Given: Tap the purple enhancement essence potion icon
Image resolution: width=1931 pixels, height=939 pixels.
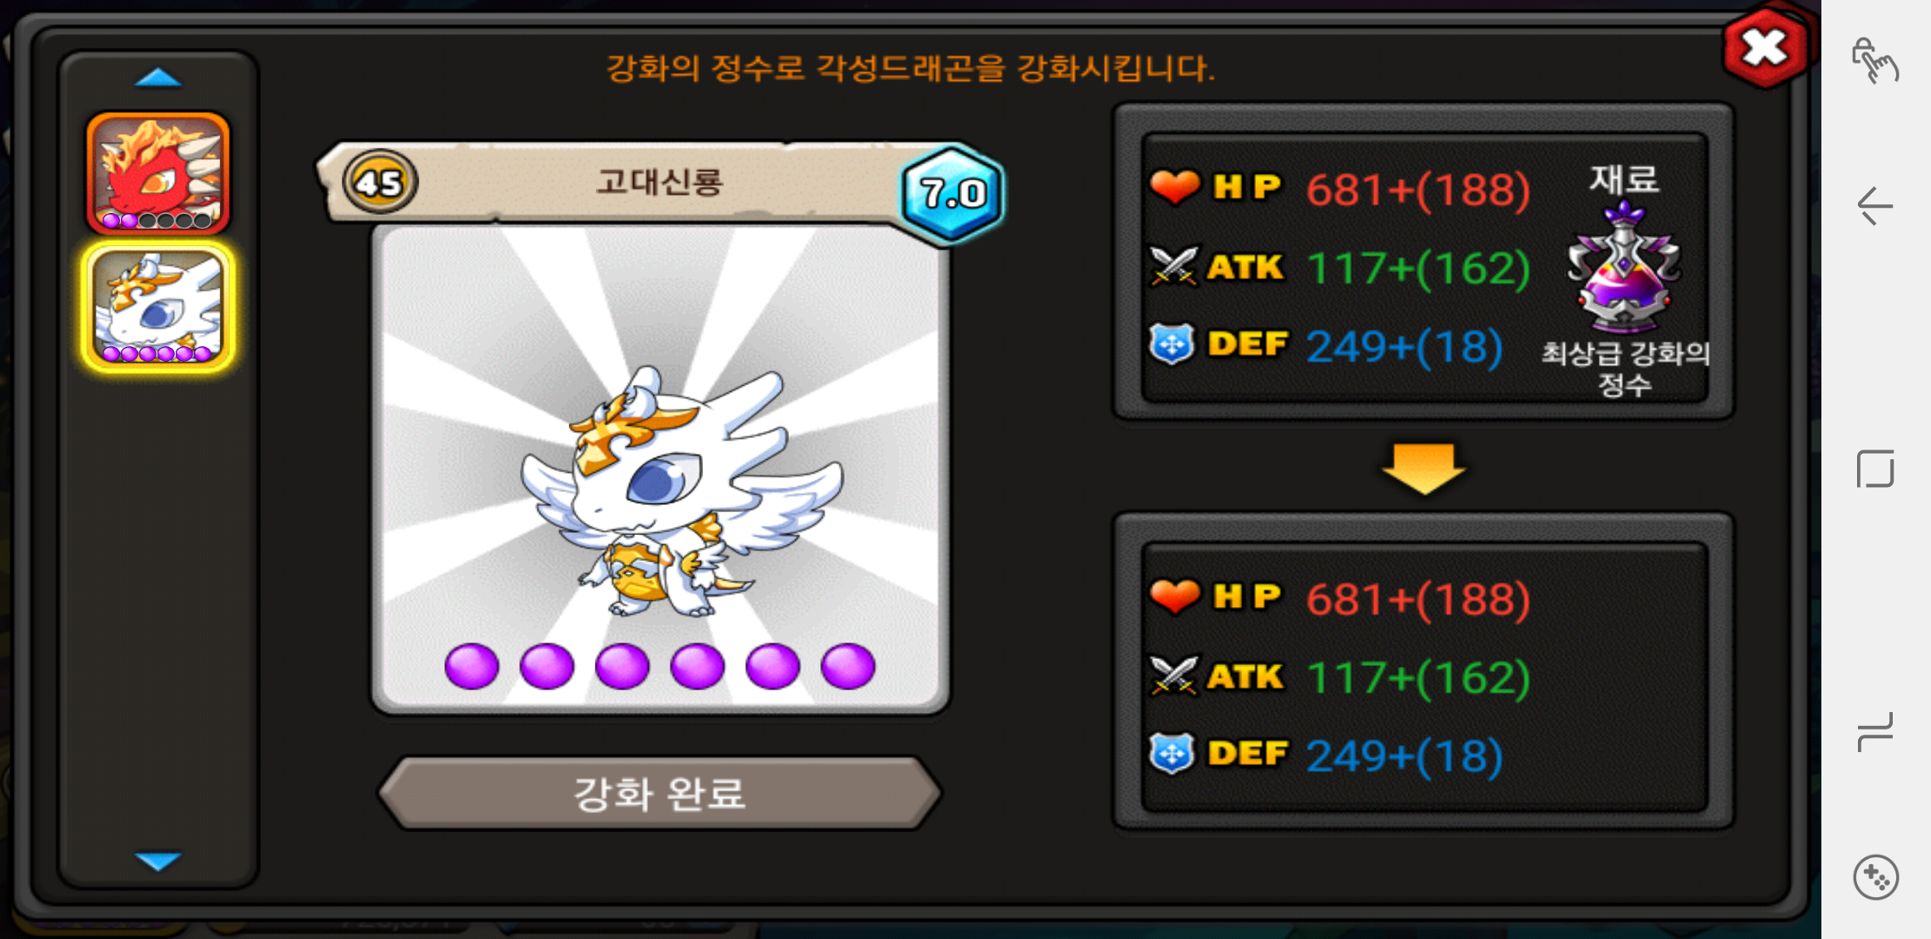Looking at the screenshot, I should (1623, 268).
